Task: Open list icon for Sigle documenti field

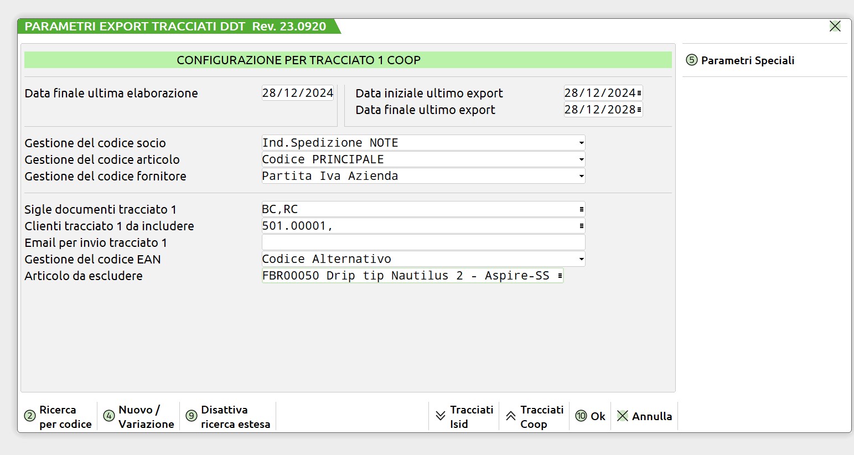Action: (581, 209)
